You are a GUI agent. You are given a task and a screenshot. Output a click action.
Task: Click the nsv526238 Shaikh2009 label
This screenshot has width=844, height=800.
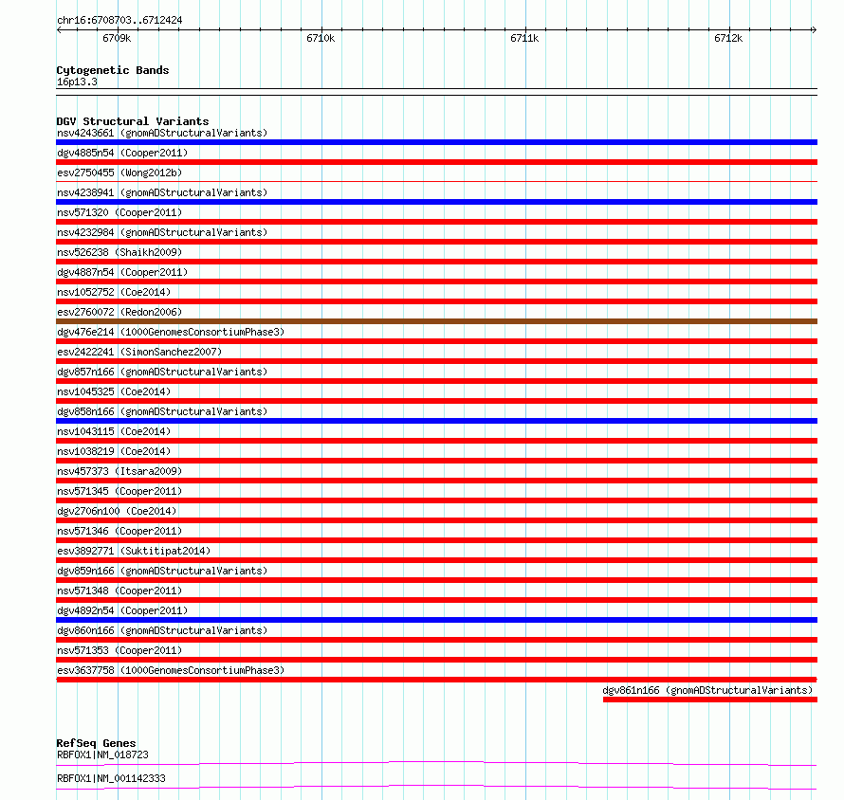[119, 252]
